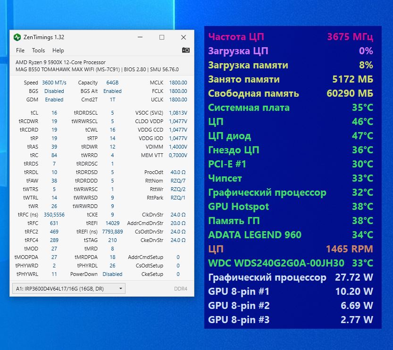
Task: Click the VDIMM voltage 1,4000V
Action: point(178,147)
